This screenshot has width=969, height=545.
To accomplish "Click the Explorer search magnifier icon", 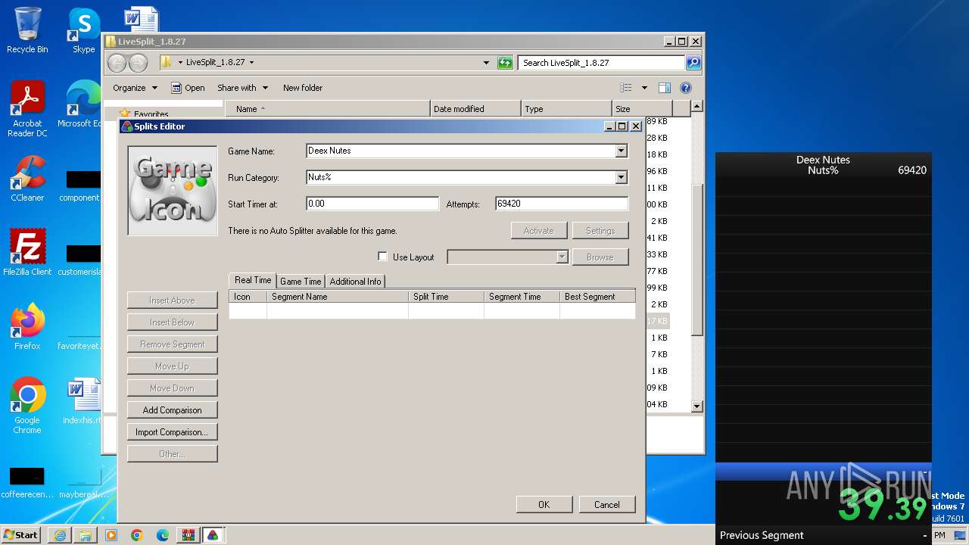I will point(693,63).
